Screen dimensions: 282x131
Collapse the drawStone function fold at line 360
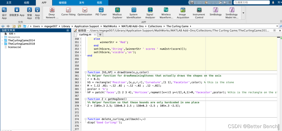[x=86, y=72]
